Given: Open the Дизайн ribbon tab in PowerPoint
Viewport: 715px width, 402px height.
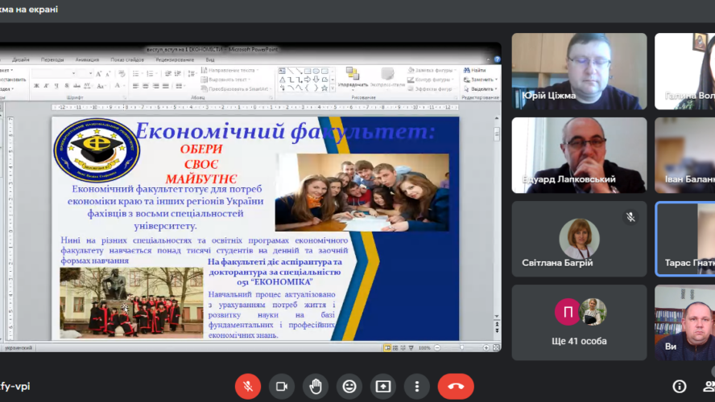Looking at the screenshot, I should pyautogui.click(x=21, y=59).
